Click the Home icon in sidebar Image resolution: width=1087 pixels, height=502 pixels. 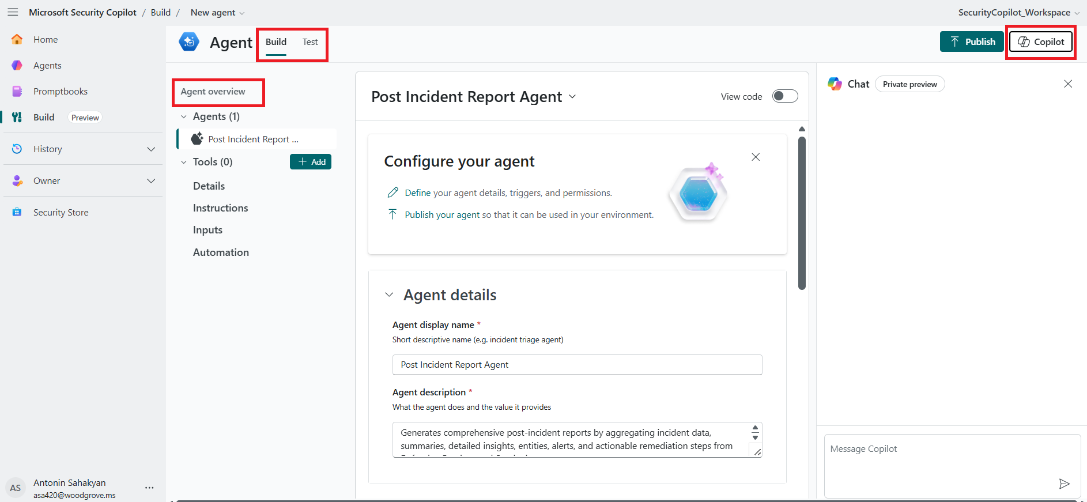(x=17, y=39)
